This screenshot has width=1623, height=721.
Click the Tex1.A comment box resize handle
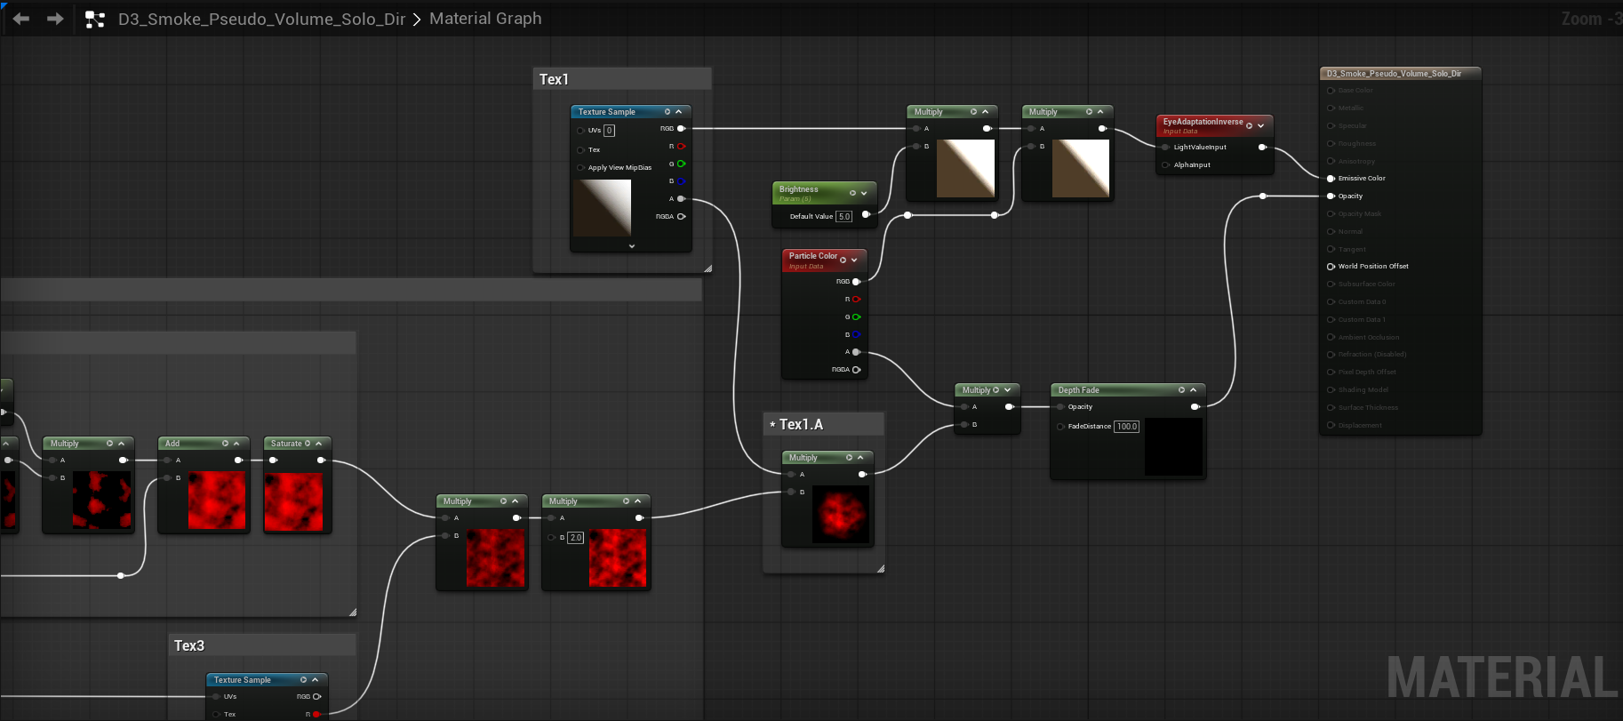click(x=880, y=568)
